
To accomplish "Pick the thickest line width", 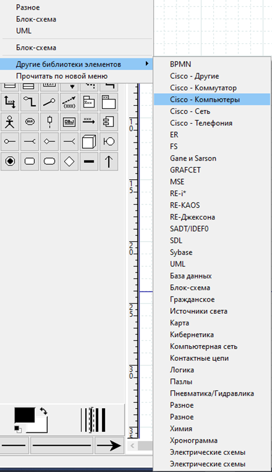I will [103, 420].
